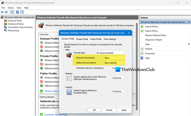Screen dimensions: 191x116
Task: Switch to the Public Profile tab
Action: (x=96, y=39)
